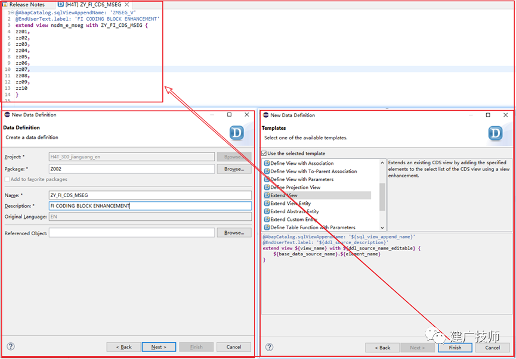Close the ZY_FI_CDS_MSEG editor tab
516x359 pixels.
tap(126, 5)
